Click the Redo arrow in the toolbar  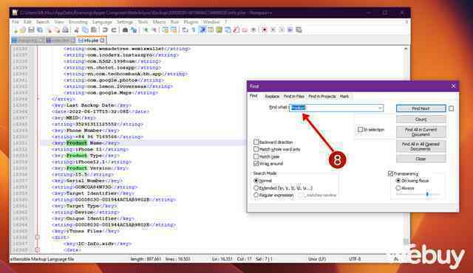coord(114,30)
